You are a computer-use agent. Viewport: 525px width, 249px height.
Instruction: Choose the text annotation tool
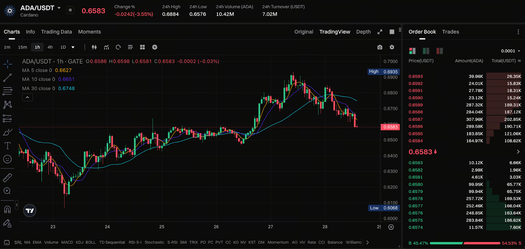click(x=7, y=145)
